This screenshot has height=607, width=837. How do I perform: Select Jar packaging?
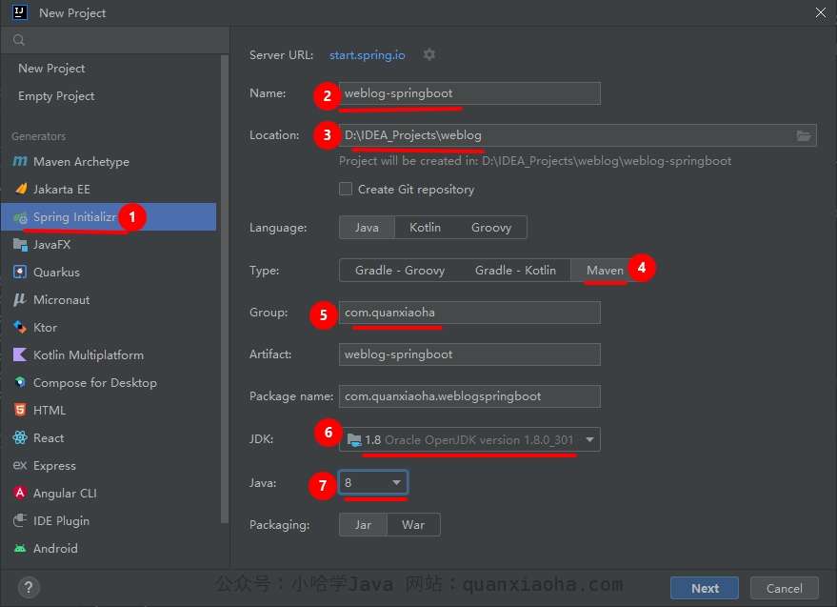[x=363, y=525]
